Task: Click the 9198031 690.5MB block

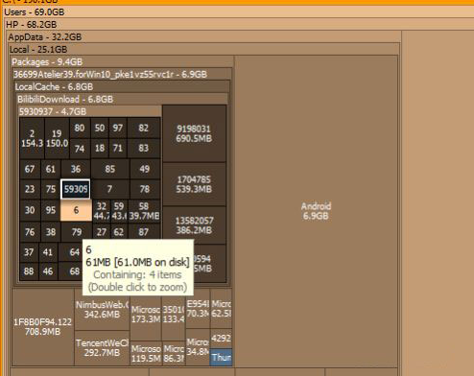Action: pos(194,133)
